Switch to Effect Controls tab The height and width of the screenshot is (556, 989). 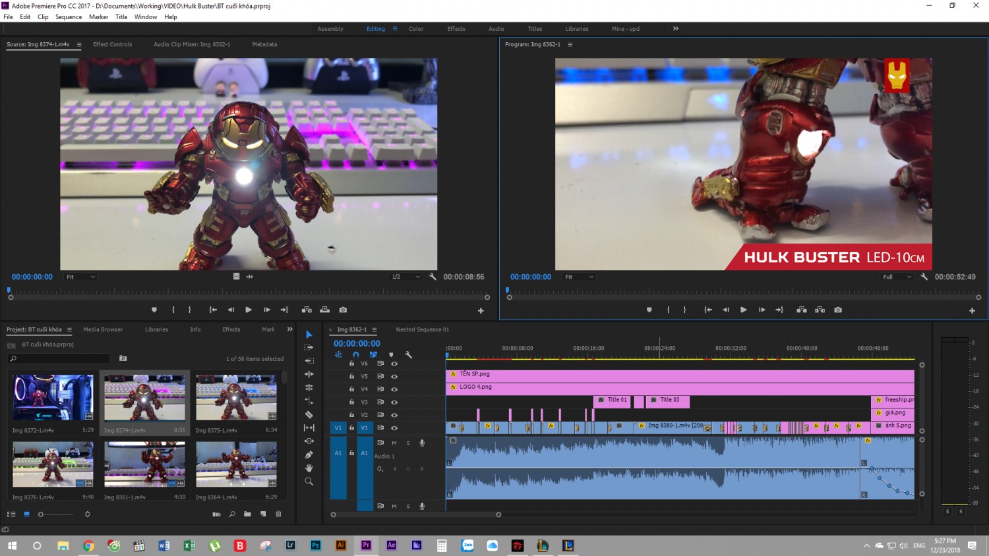click(112, 44)
